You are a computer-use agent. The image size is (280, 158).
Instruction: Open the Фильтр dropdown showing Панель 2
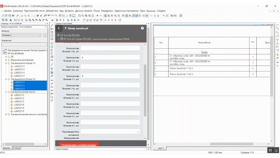(21, 35)
